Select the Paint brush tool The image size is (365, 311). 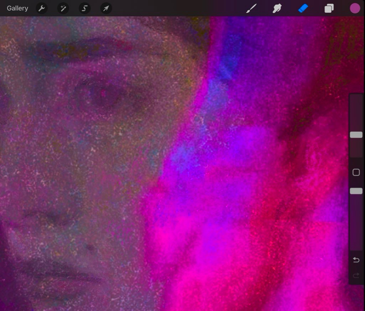(x=251, y=8)
